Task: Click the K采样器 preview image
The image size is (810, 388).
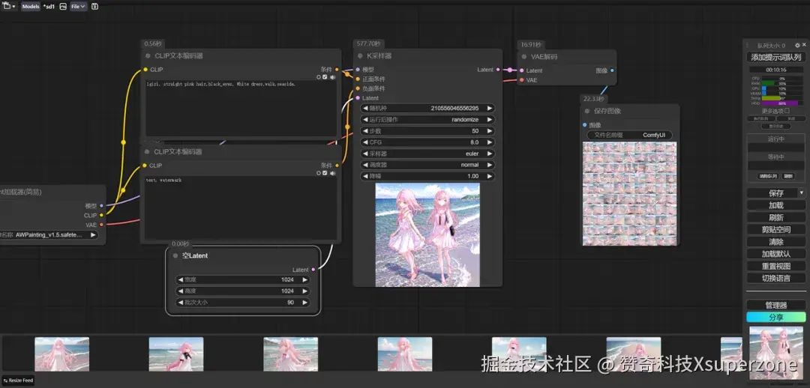Action: [x=427, y=234]
